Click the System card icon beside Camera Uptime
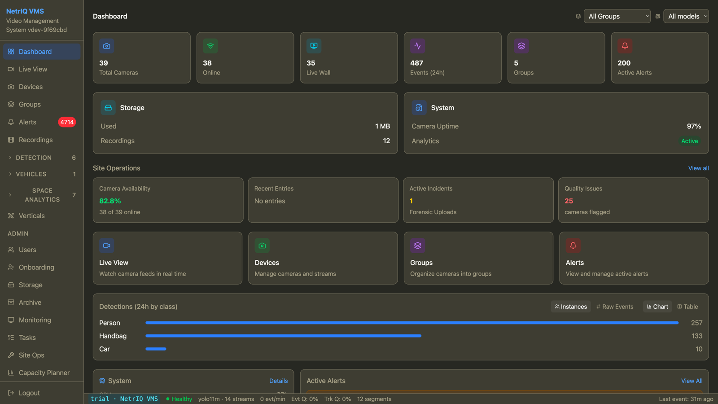The image size is (718, 404). (x=419, y=108)
